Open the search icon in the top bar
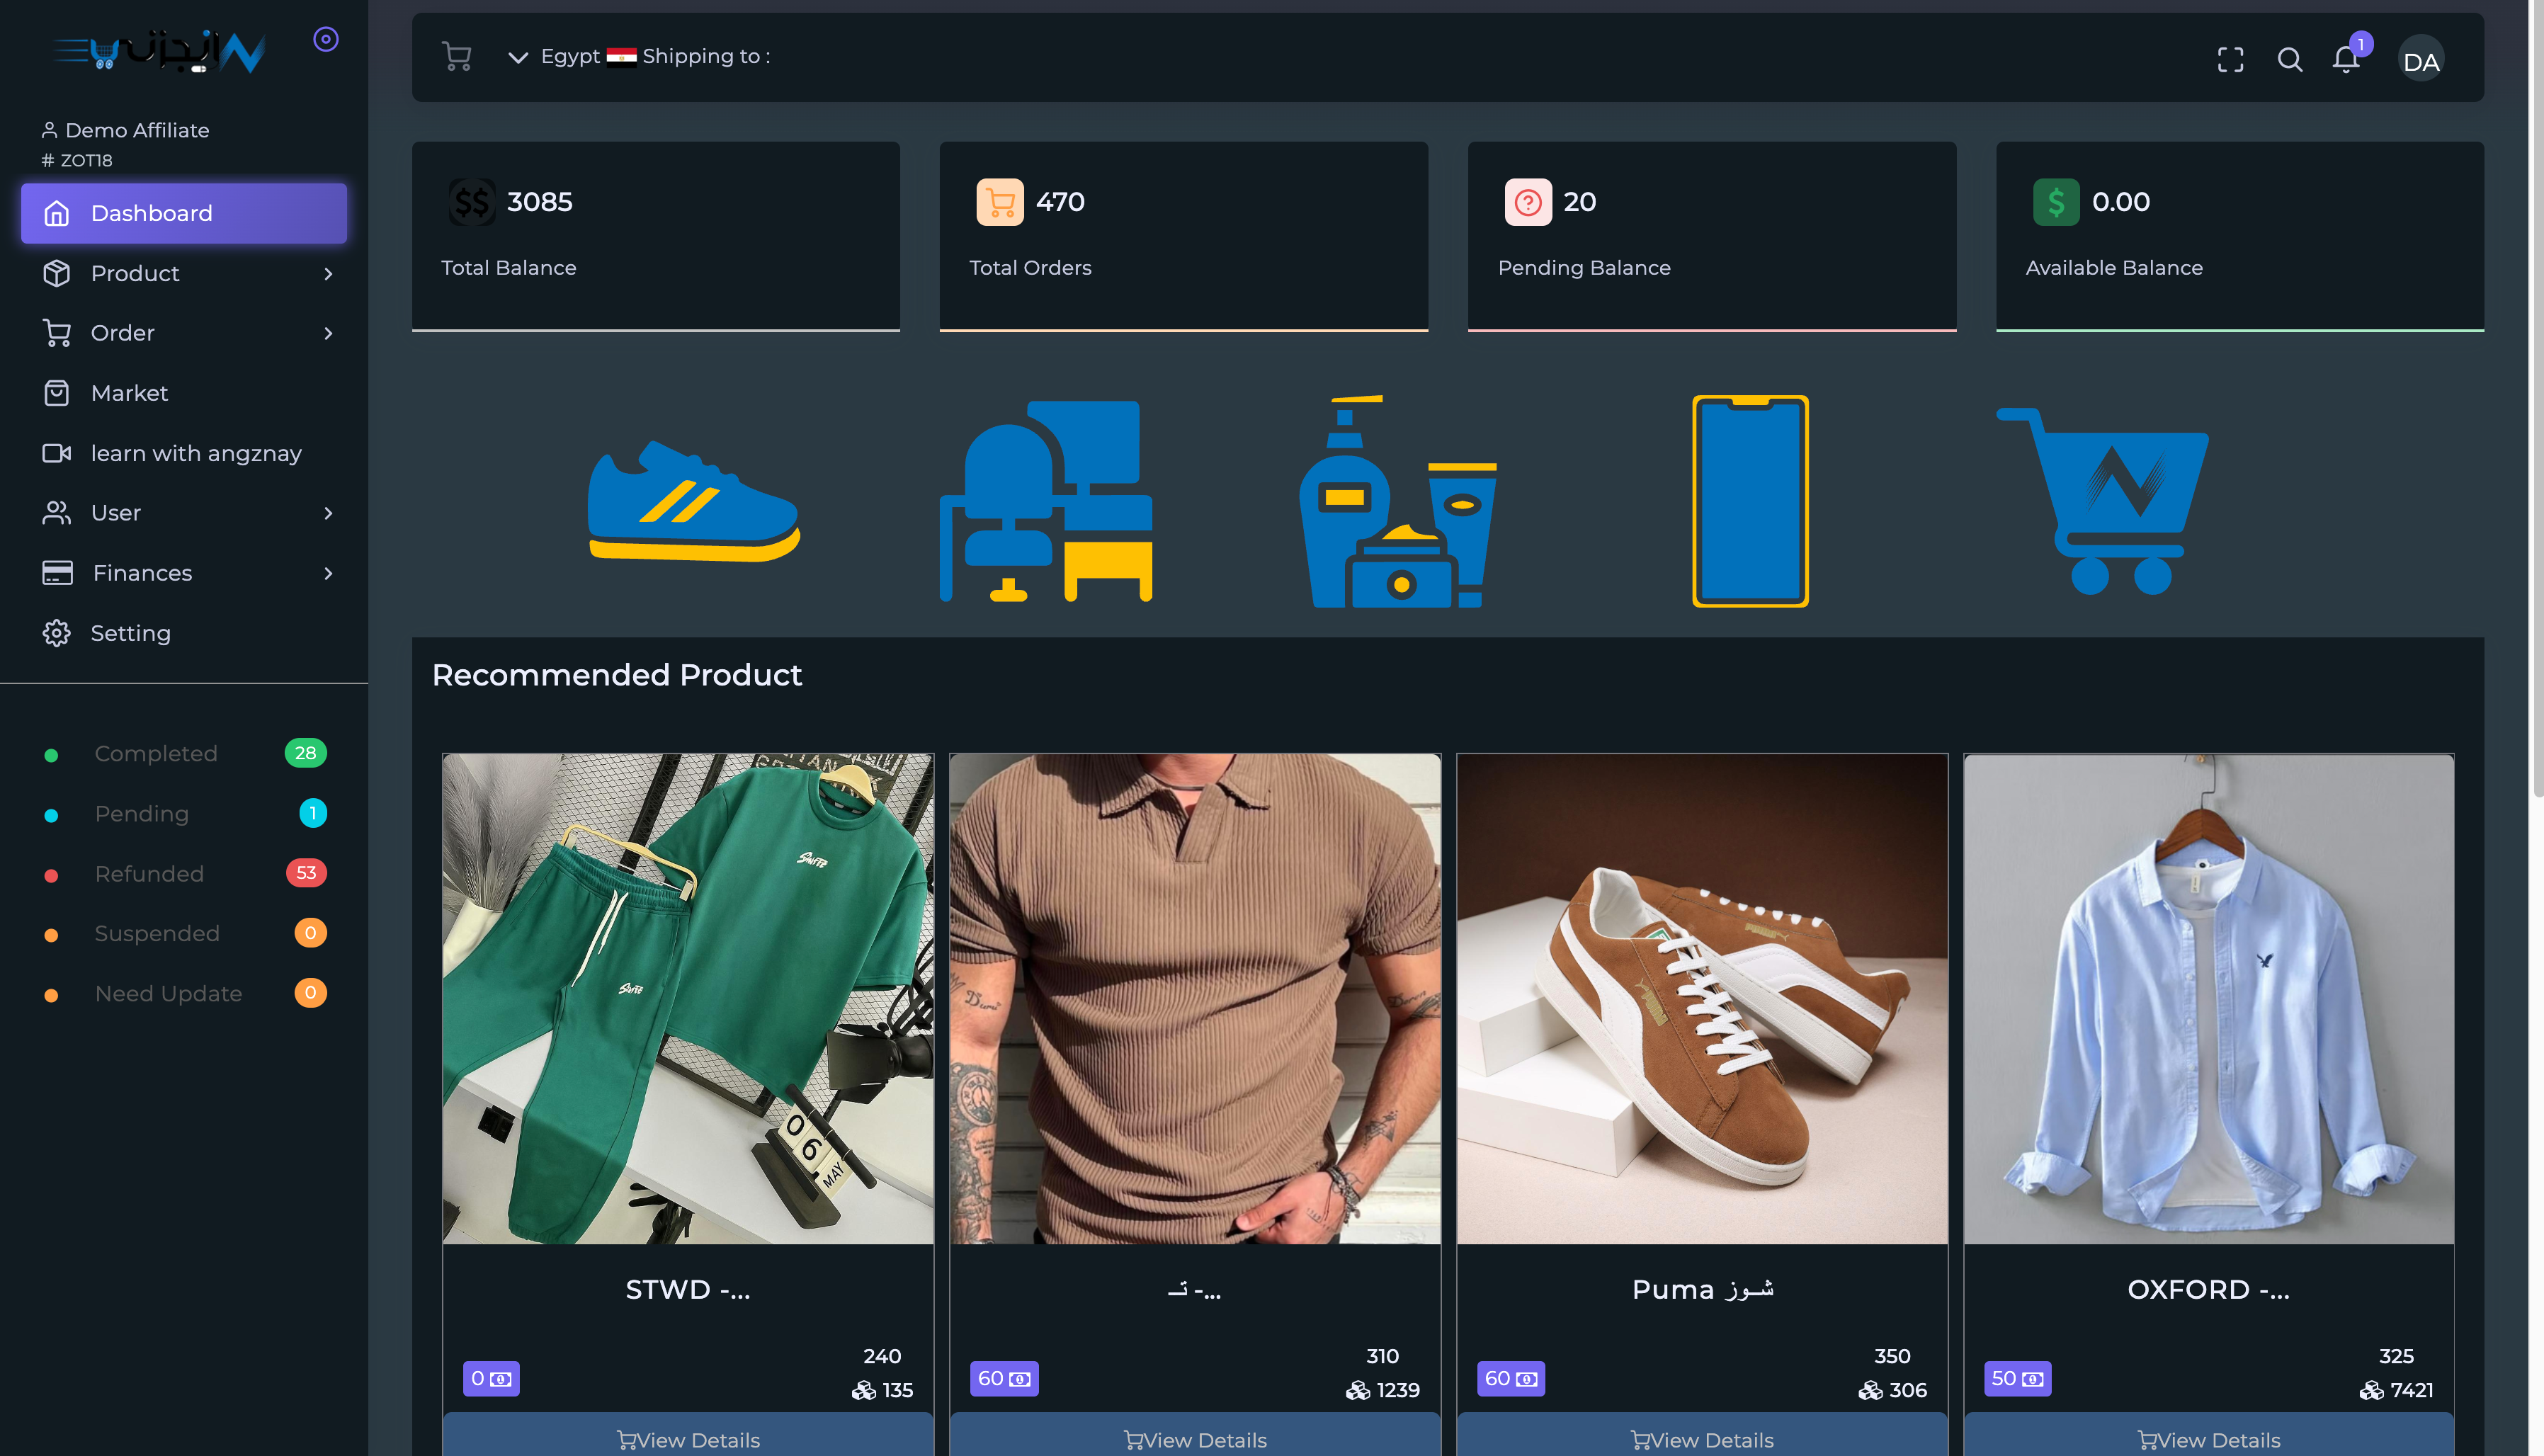Image resolution: width=2544 pixels, height=1456 pixels. (x=2289, y=60)
